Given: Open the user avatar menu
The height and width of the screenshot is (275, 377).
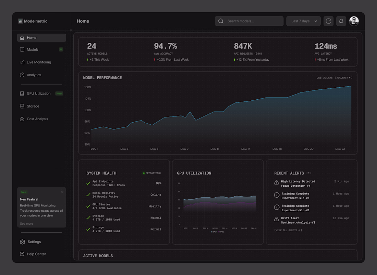Looking at the screenshot, I should (354, 21).
